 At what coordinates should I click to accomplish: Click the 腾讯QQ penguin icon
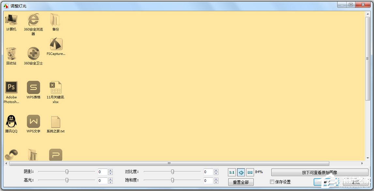pyautogui.click(x=11, y=121)
